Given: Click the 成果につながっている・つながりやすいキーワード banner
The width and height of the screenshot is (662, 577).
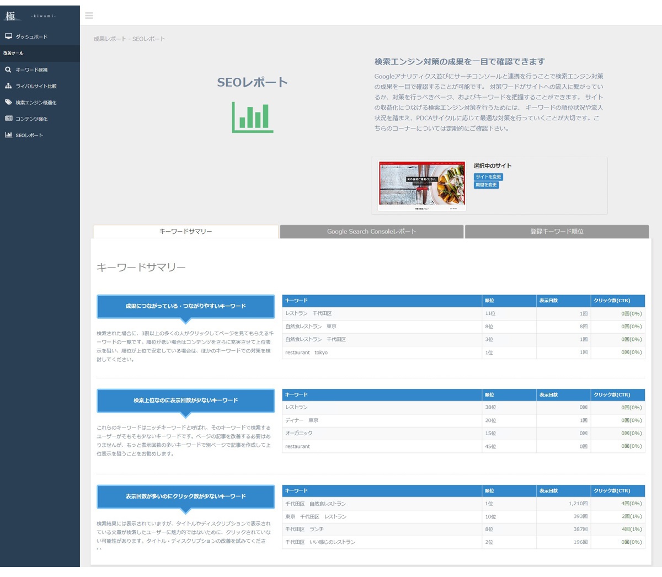Looking at the screenshot, I should 185,306.
